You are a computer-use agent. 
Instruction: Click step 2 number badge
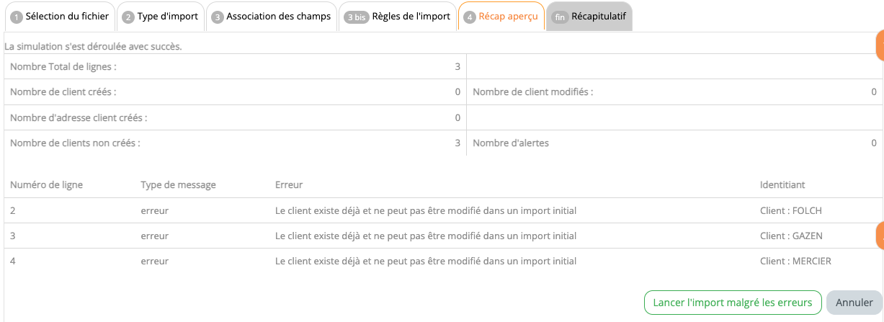pos(128,17)
